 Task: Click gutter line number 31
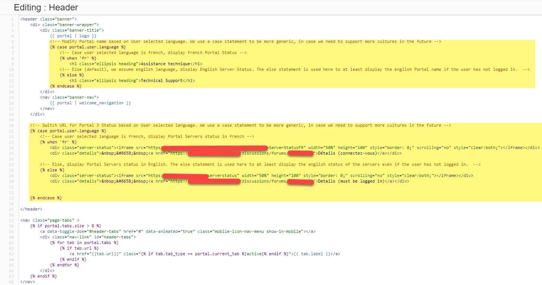(12, 187)
